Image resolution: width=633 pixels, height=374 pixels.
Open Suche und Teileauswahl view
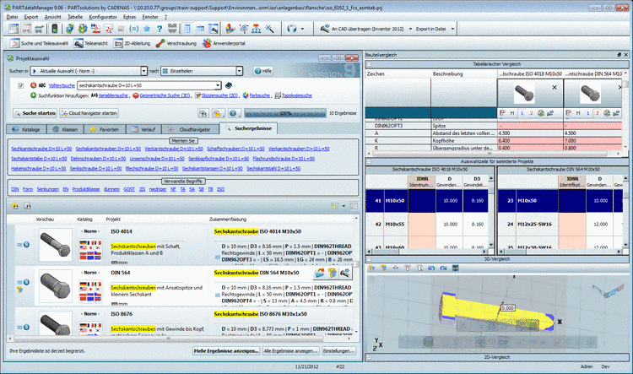[39, 43]
